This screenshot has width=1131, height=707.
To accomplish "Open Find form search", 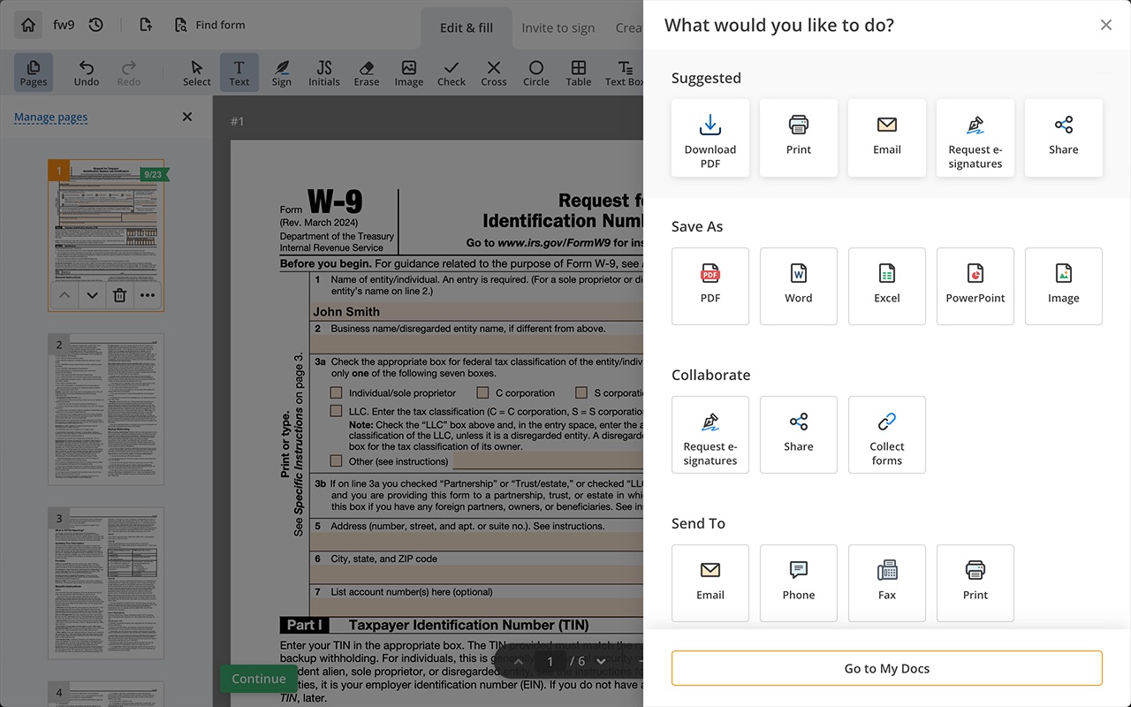I will click(209, 25).
